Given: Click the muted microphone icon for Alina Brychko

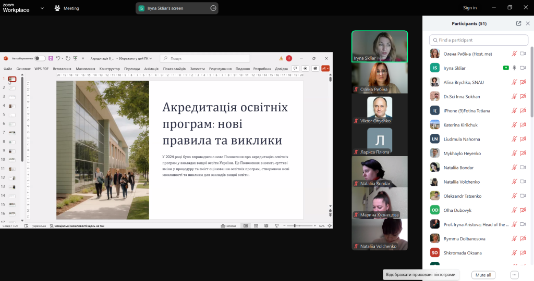Looking at the screenshot, I should [x=514, y=82].
